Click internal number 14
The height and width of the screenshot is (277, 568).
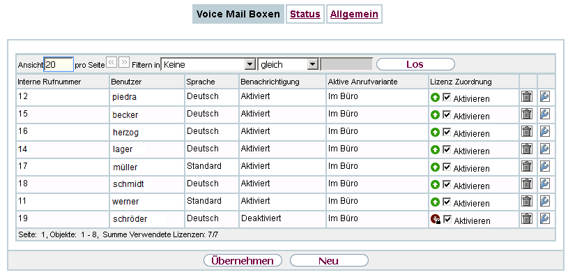(x=23, y=149)
